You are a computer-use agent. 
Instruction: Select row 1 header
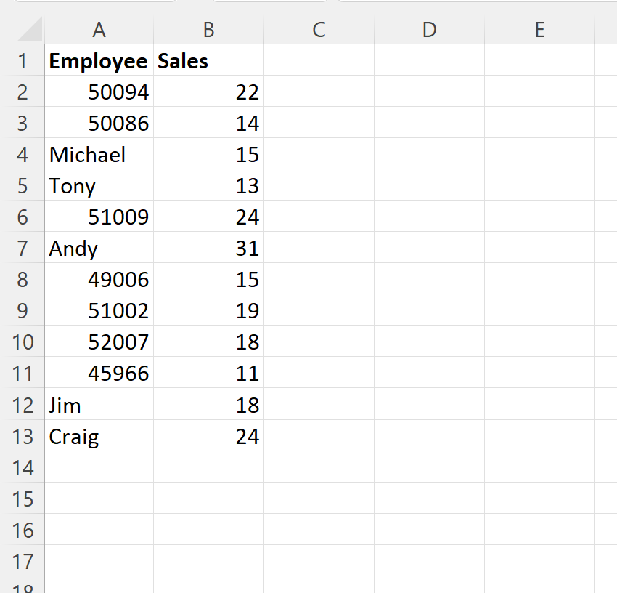pos(24,61)
